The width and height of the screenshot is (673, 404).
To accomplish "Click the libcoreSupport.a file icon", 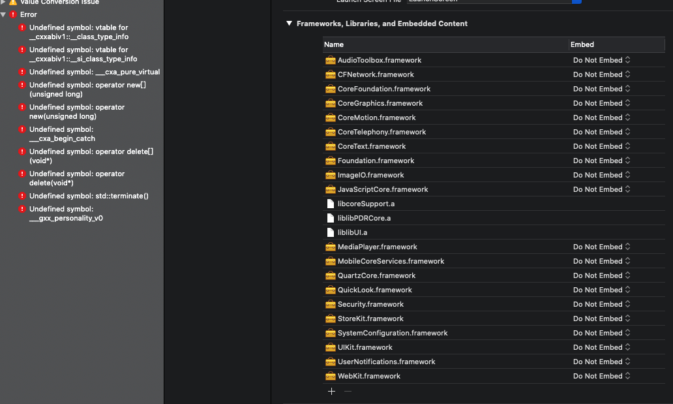I will pyautogui.click(x=330, y=204).
